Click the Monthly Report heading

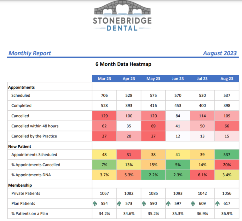tap(30, 53)
